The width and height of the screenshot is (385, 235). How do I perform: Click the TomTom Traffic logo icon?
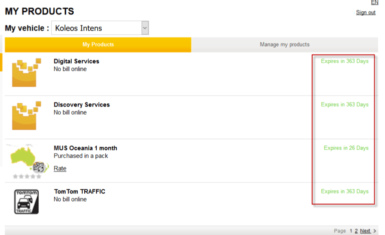(26, 202)
